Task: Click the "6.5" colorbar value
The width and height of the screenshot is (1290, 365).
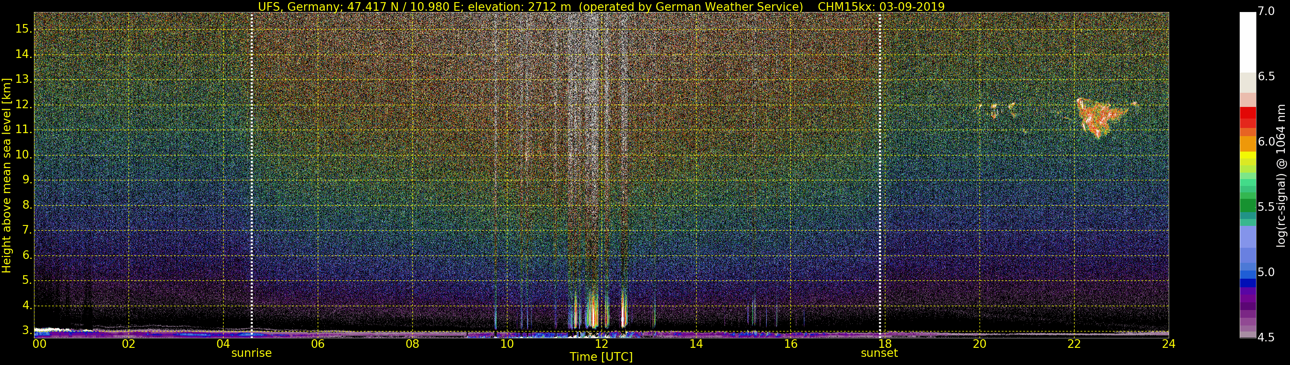Action: [x=1266, y=76]
